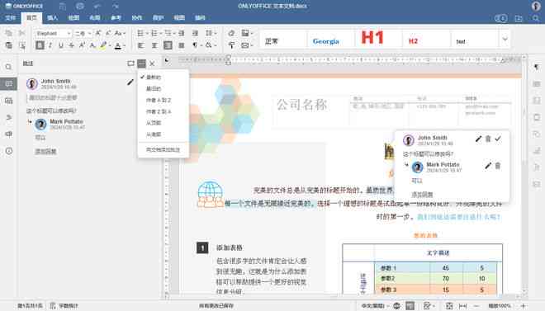Screen dimensions: 545x311
Task: Switch to the 插入 tab
Action: [x=53, y=17]
